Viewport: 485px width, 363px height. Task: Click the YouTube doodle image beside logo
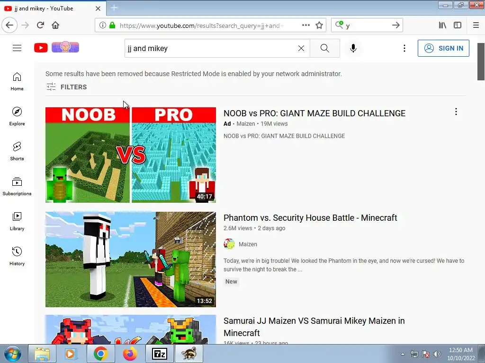click(65, 47)
